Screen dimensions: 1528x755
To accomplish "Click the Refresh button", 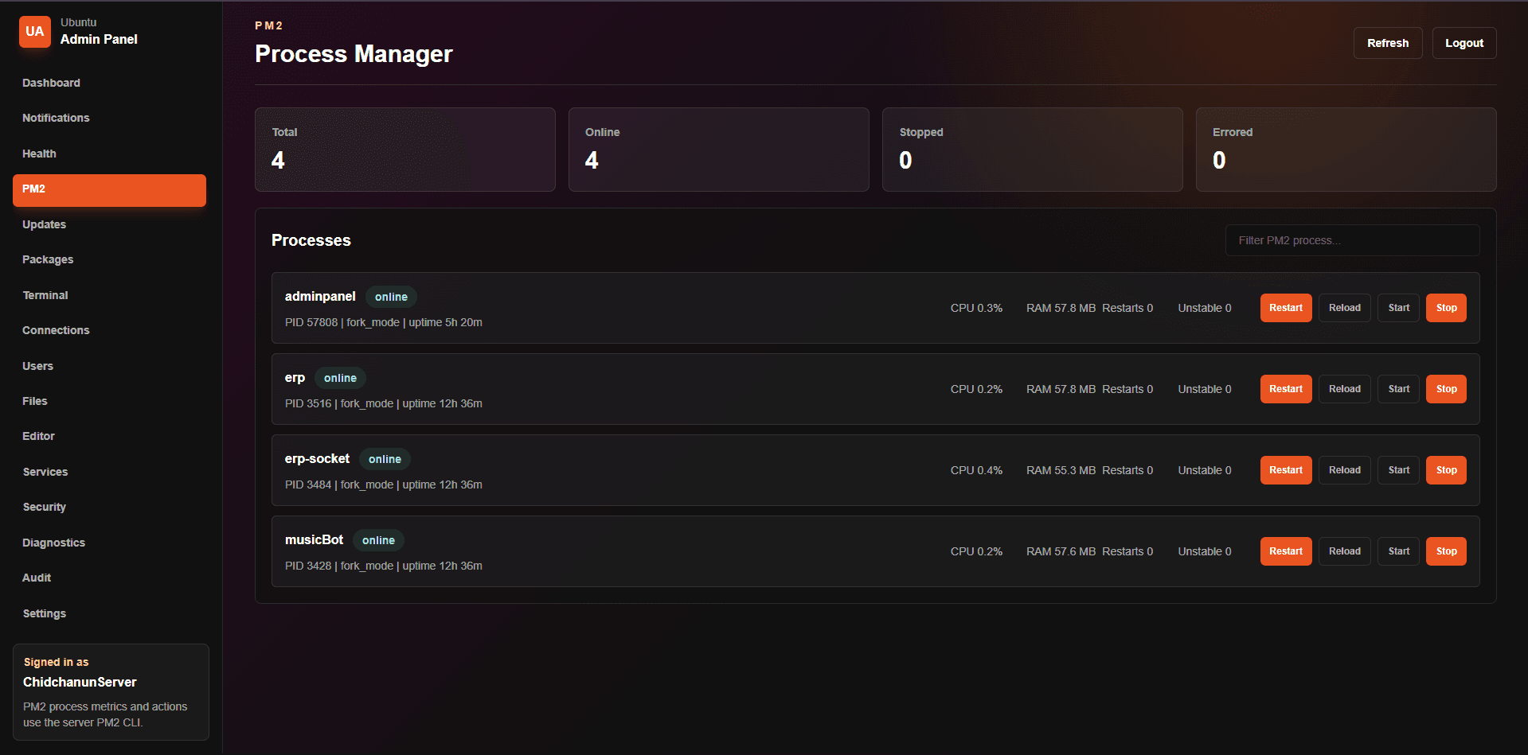I will coord(1388,43).
